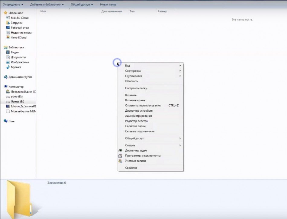This screenshot has height=219, width=287.
Task: Open the Общий доступ toolbar dropdown
Action: [x=82, y=5]
